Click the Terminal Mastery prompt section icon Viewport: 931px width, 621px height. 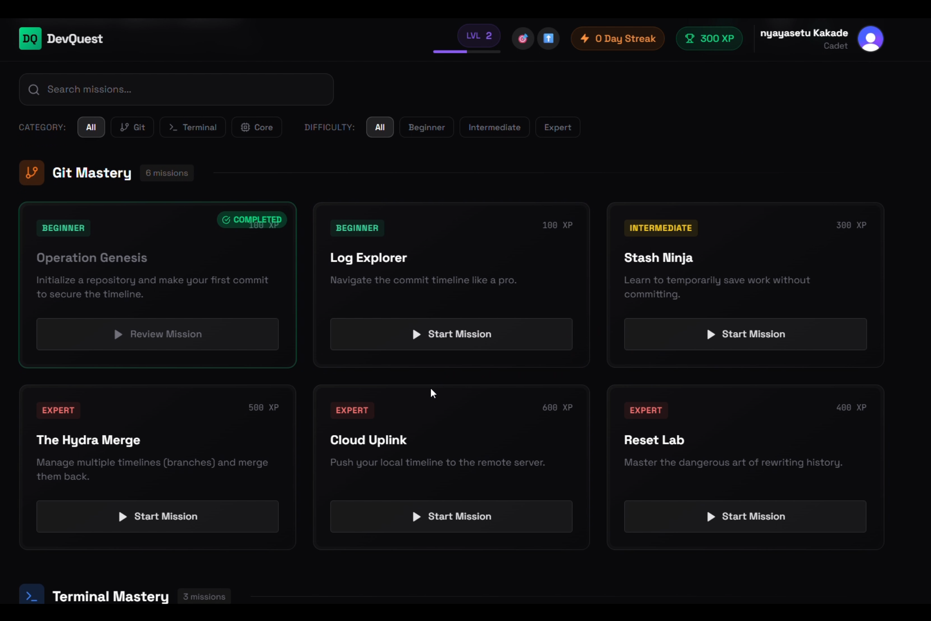coord(31,596)
